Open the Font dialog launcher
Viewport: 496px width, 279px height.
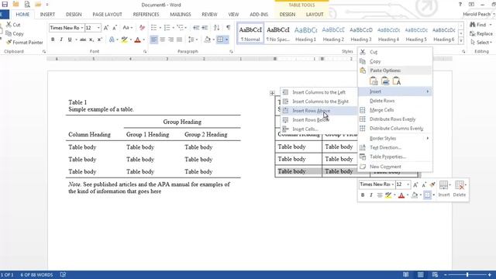click(x=145, y=52)
